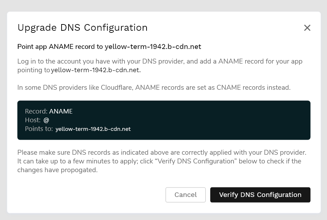Screen dimensions: 327x220
Task: Click the Cancel button
Action: (185, 195)
